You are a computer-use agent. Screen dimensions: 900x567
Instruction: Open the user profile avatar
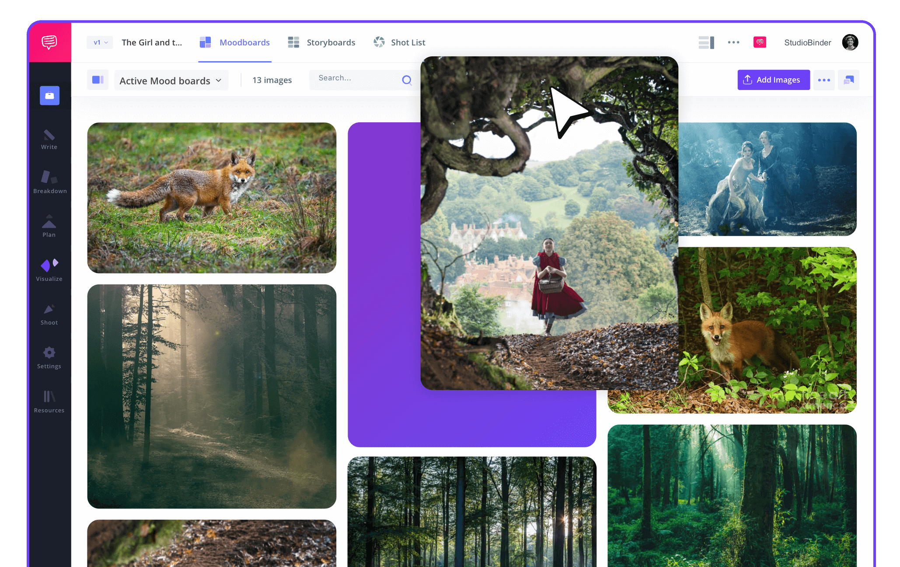(x=850, y=42)
